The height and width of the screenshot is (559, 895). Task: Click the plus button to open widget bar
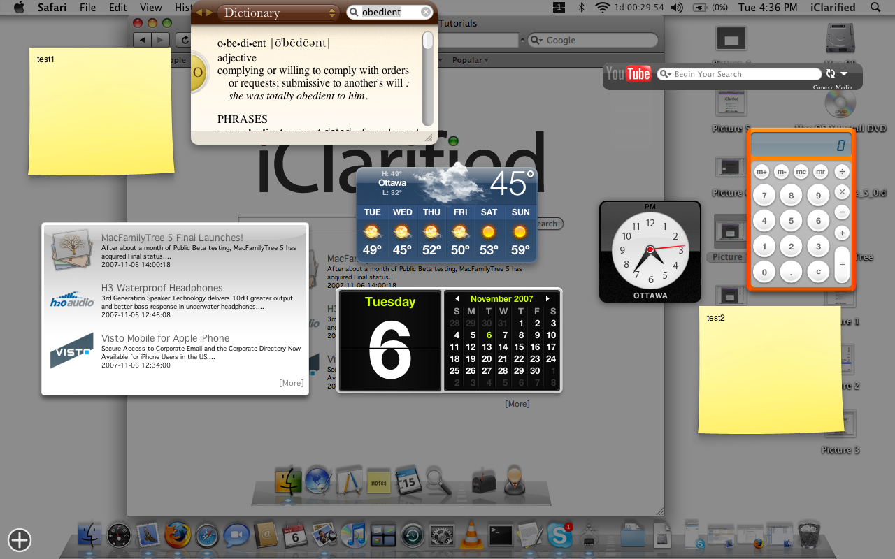[x=20, y=539]
